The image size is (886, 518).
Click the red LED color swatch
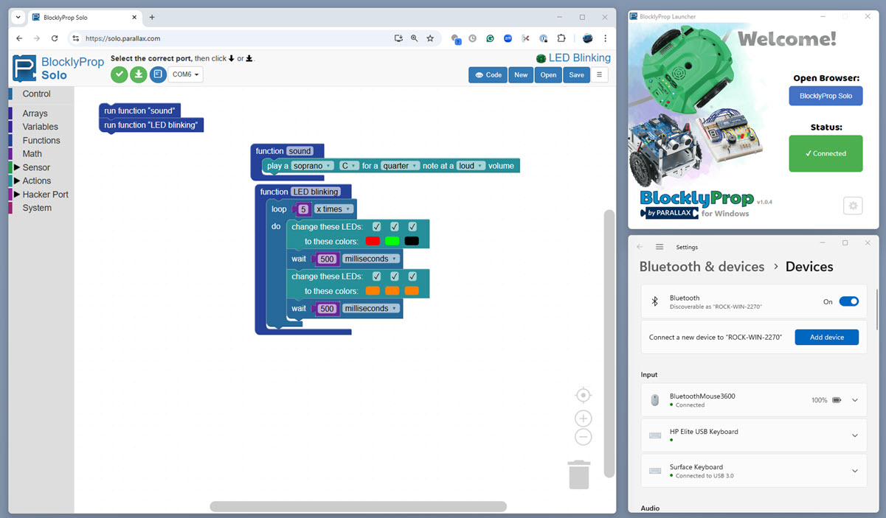point(373,241)
